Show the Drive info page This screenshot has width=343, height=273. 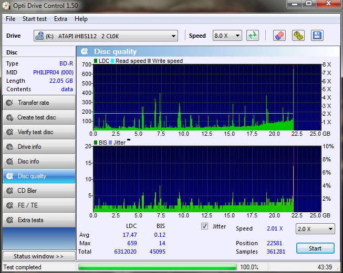pyautogui.click(x=39, y=147)
